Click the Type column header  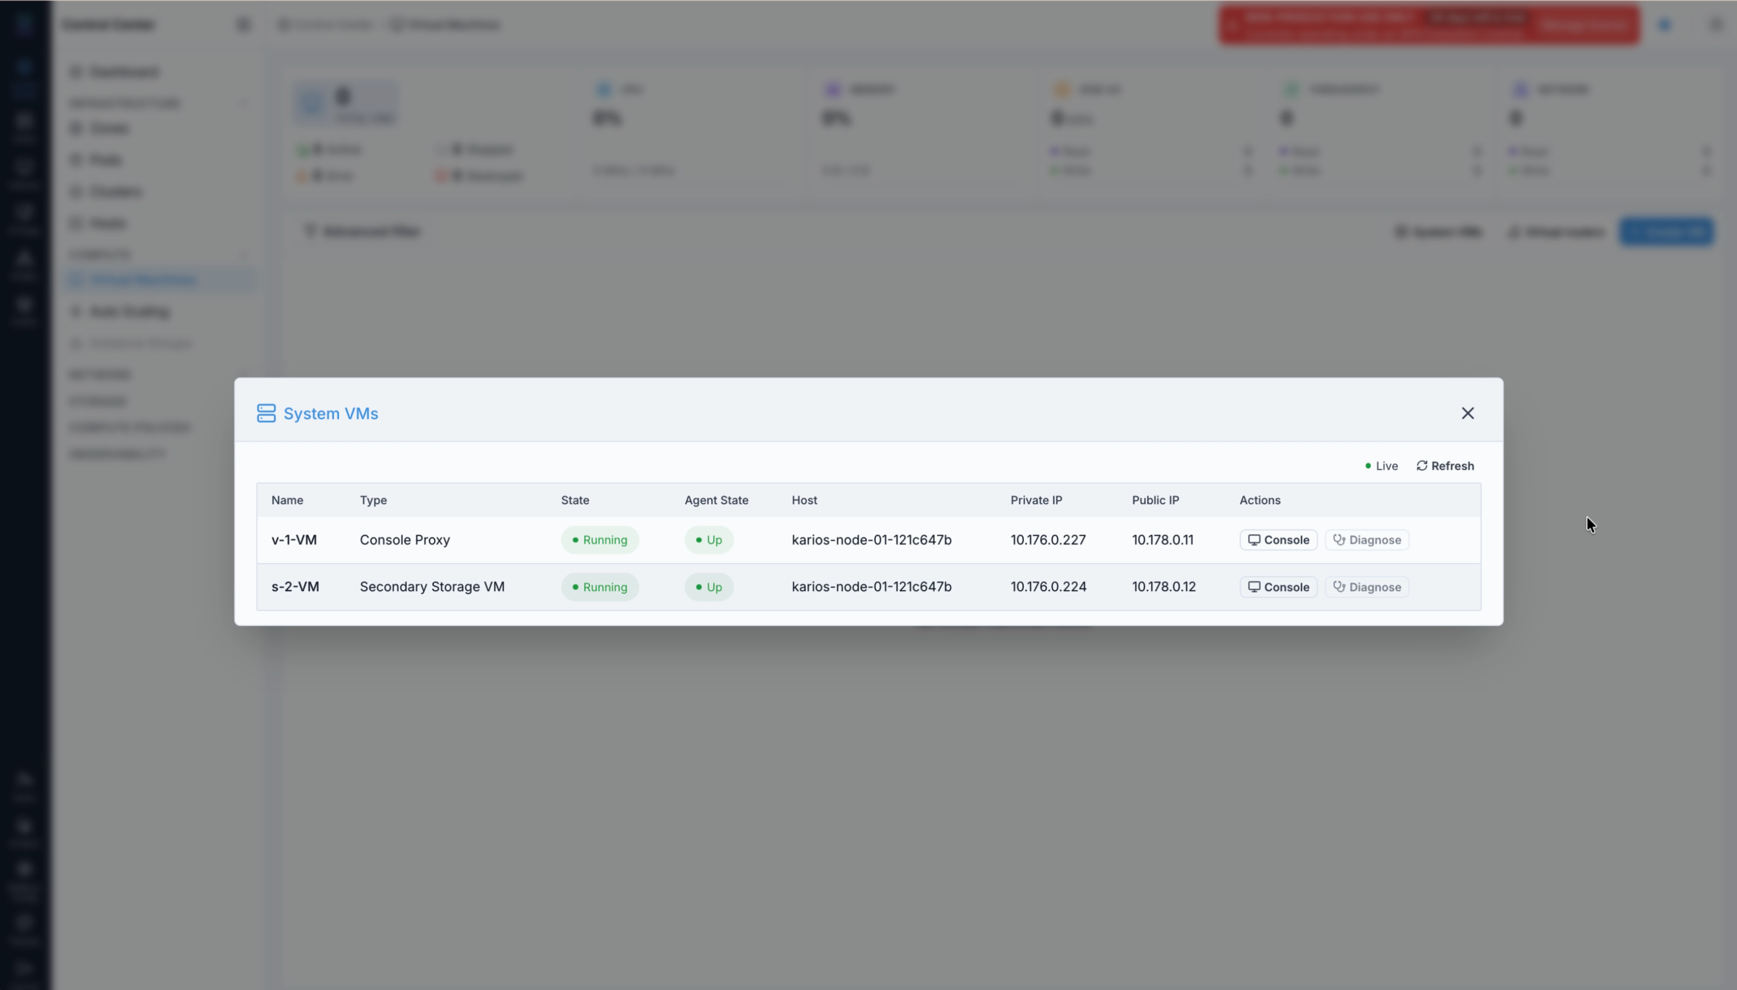(x=373, y=500)
